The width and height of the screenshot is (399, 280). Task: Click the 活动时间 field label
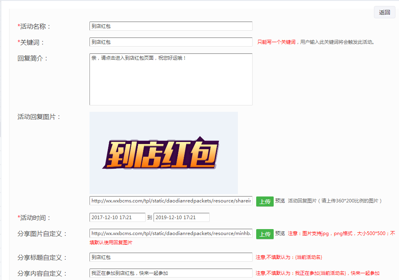[x=35, y=218]
